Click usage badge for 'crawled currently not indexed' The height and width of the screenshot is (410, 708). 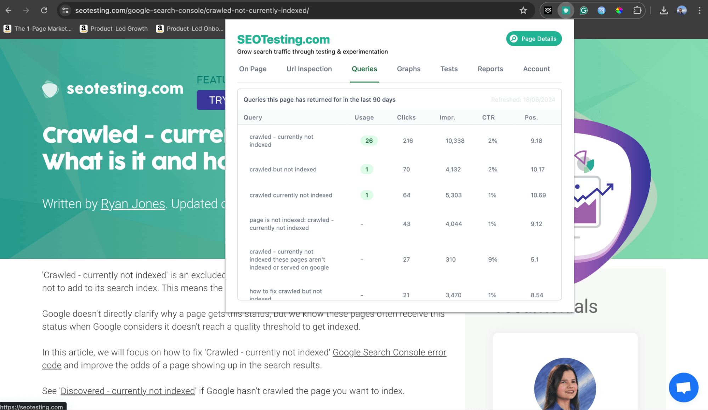[367, 195]
